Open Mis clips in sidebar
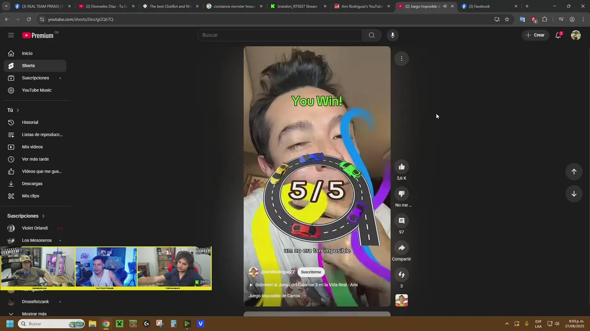Screen dimensions: 590x331 point(35,196)
